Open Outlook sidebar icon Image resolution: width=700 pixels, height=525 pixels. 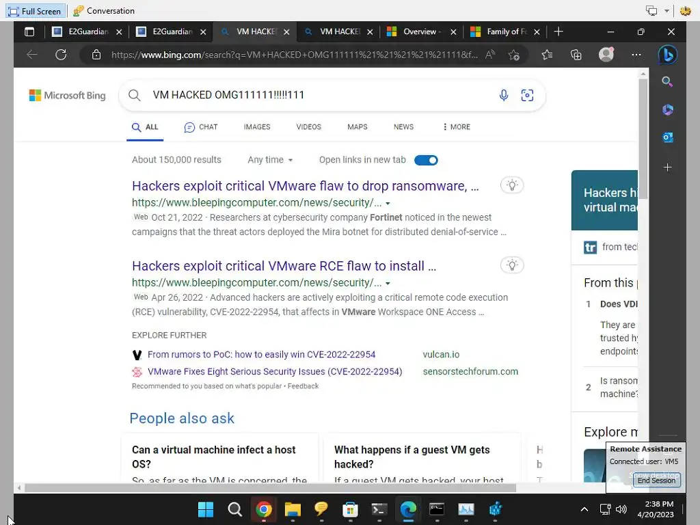pos(667,137)
